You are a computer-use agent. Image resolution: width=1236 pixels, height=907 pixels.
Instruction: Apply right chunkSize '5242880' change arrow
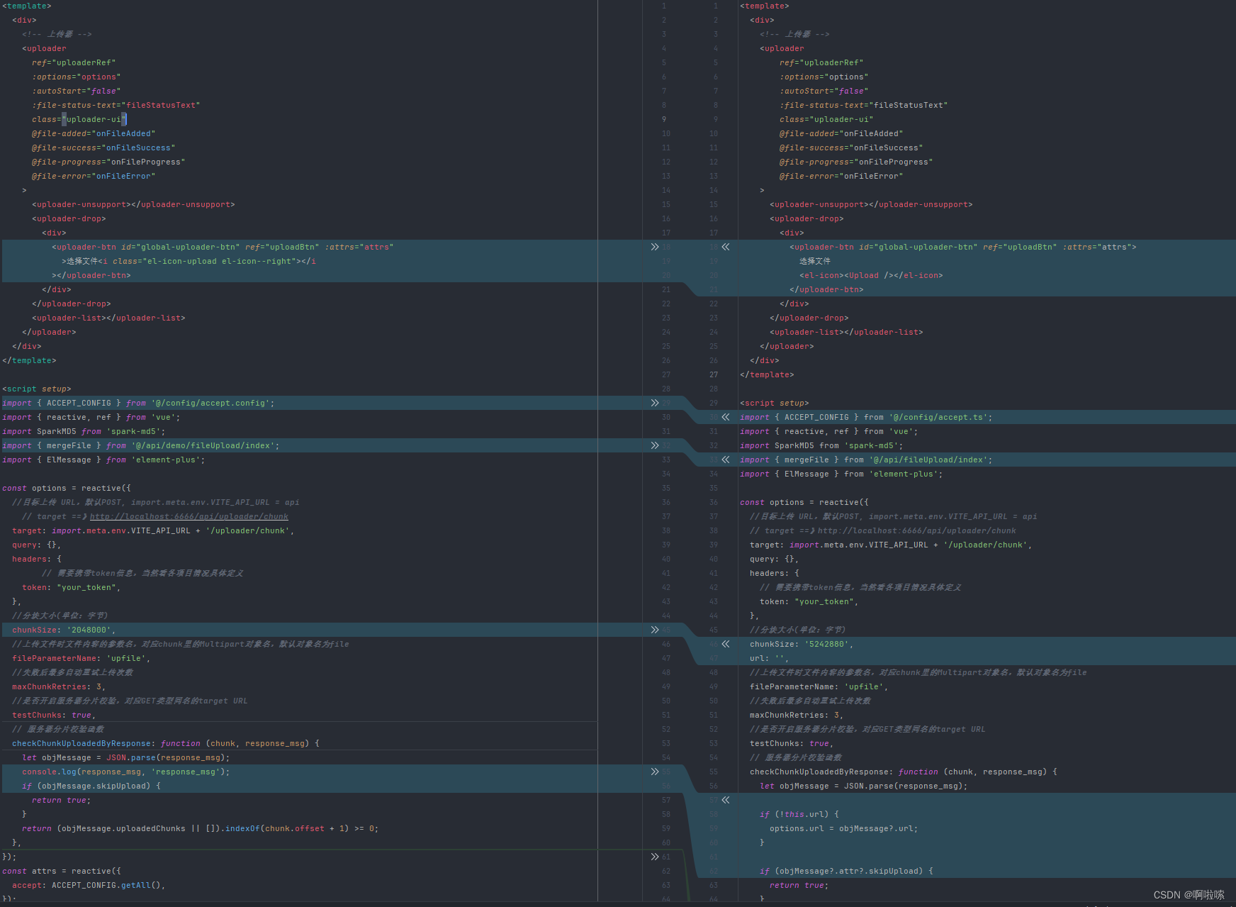[x=726, y=644]
